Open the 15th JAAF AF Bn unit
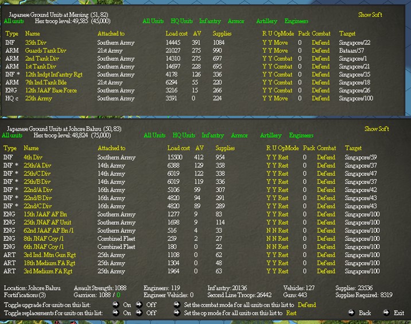 pos(45,214)
